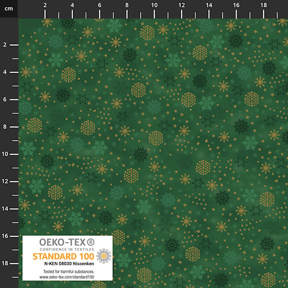288x288 pixels.
Task: Click the 18 mark on the top ruler
Action: pyautogui.click(x=263, y=5)
